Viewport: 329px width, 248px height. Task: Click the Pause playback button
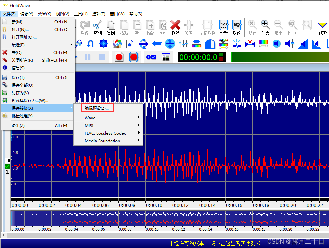(87, 57)
